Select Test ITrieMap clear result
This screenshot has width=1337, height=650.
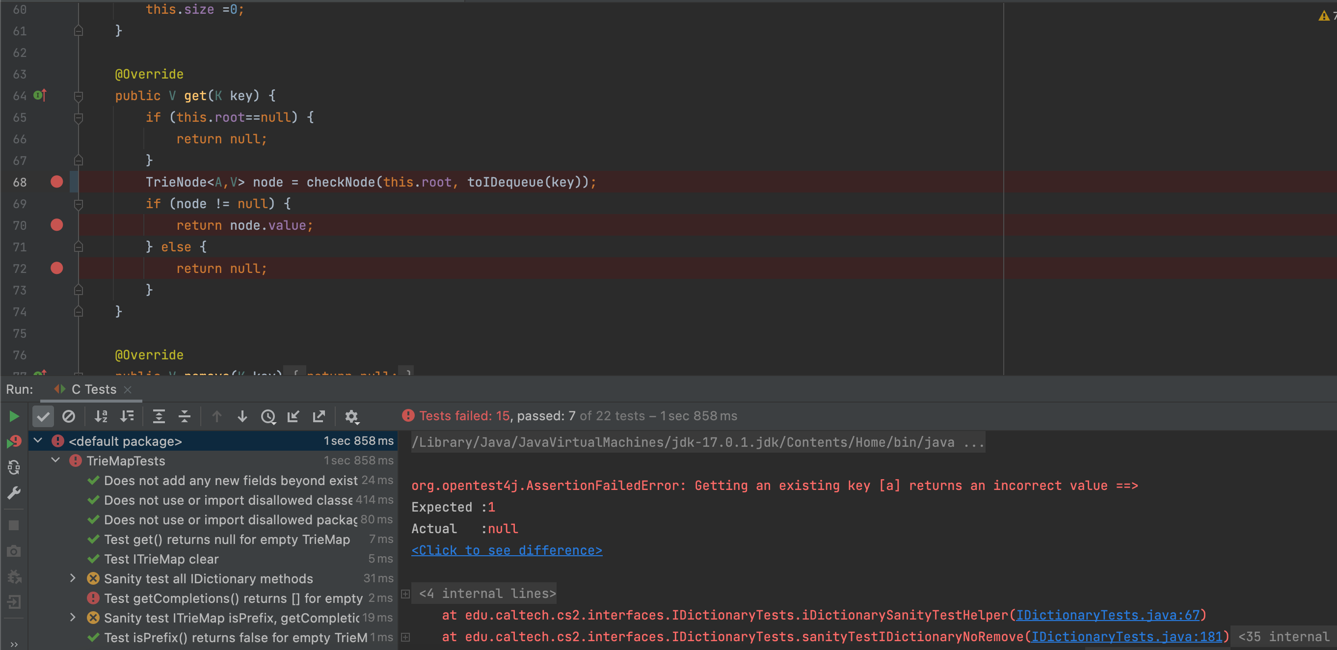161,559
